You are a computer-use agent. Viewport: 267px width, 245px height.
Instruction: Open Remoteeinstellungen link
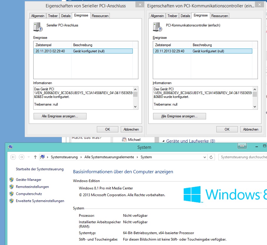pos(32,187)
